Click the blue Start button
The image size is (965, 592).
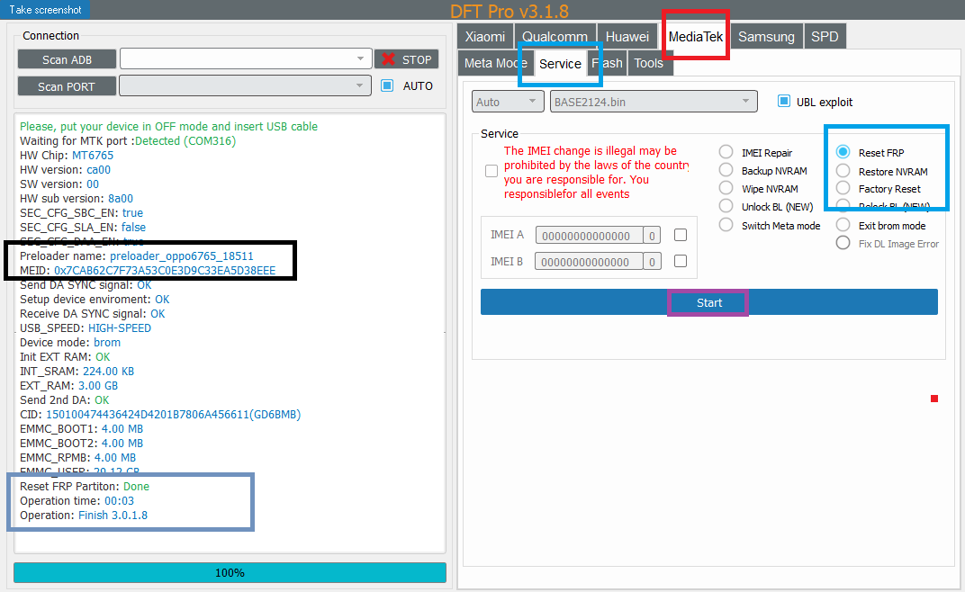pos(709,302)
